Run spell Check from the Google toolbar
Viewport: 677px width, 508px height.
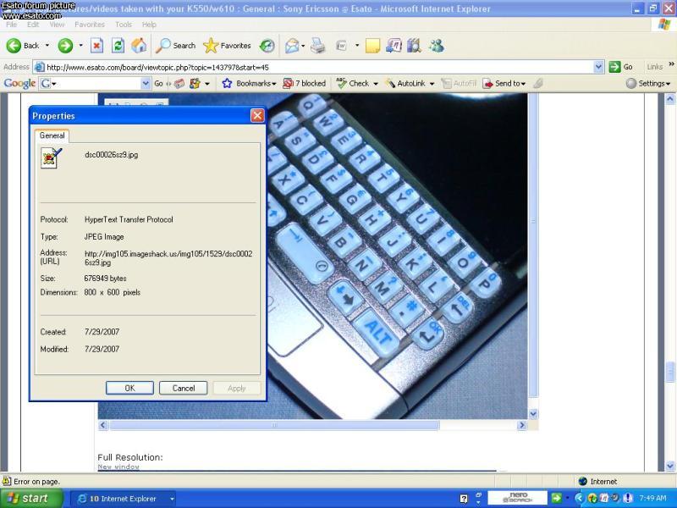click(x=353, y=83)
